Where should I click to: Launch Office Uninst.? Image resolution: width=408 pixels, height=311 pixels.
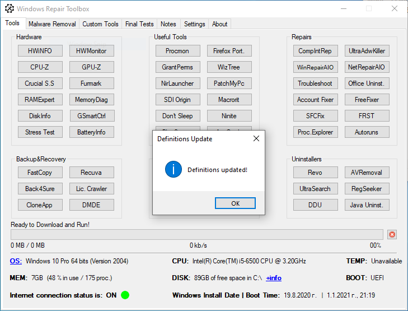pyautogui.click(x=367, y=83)
